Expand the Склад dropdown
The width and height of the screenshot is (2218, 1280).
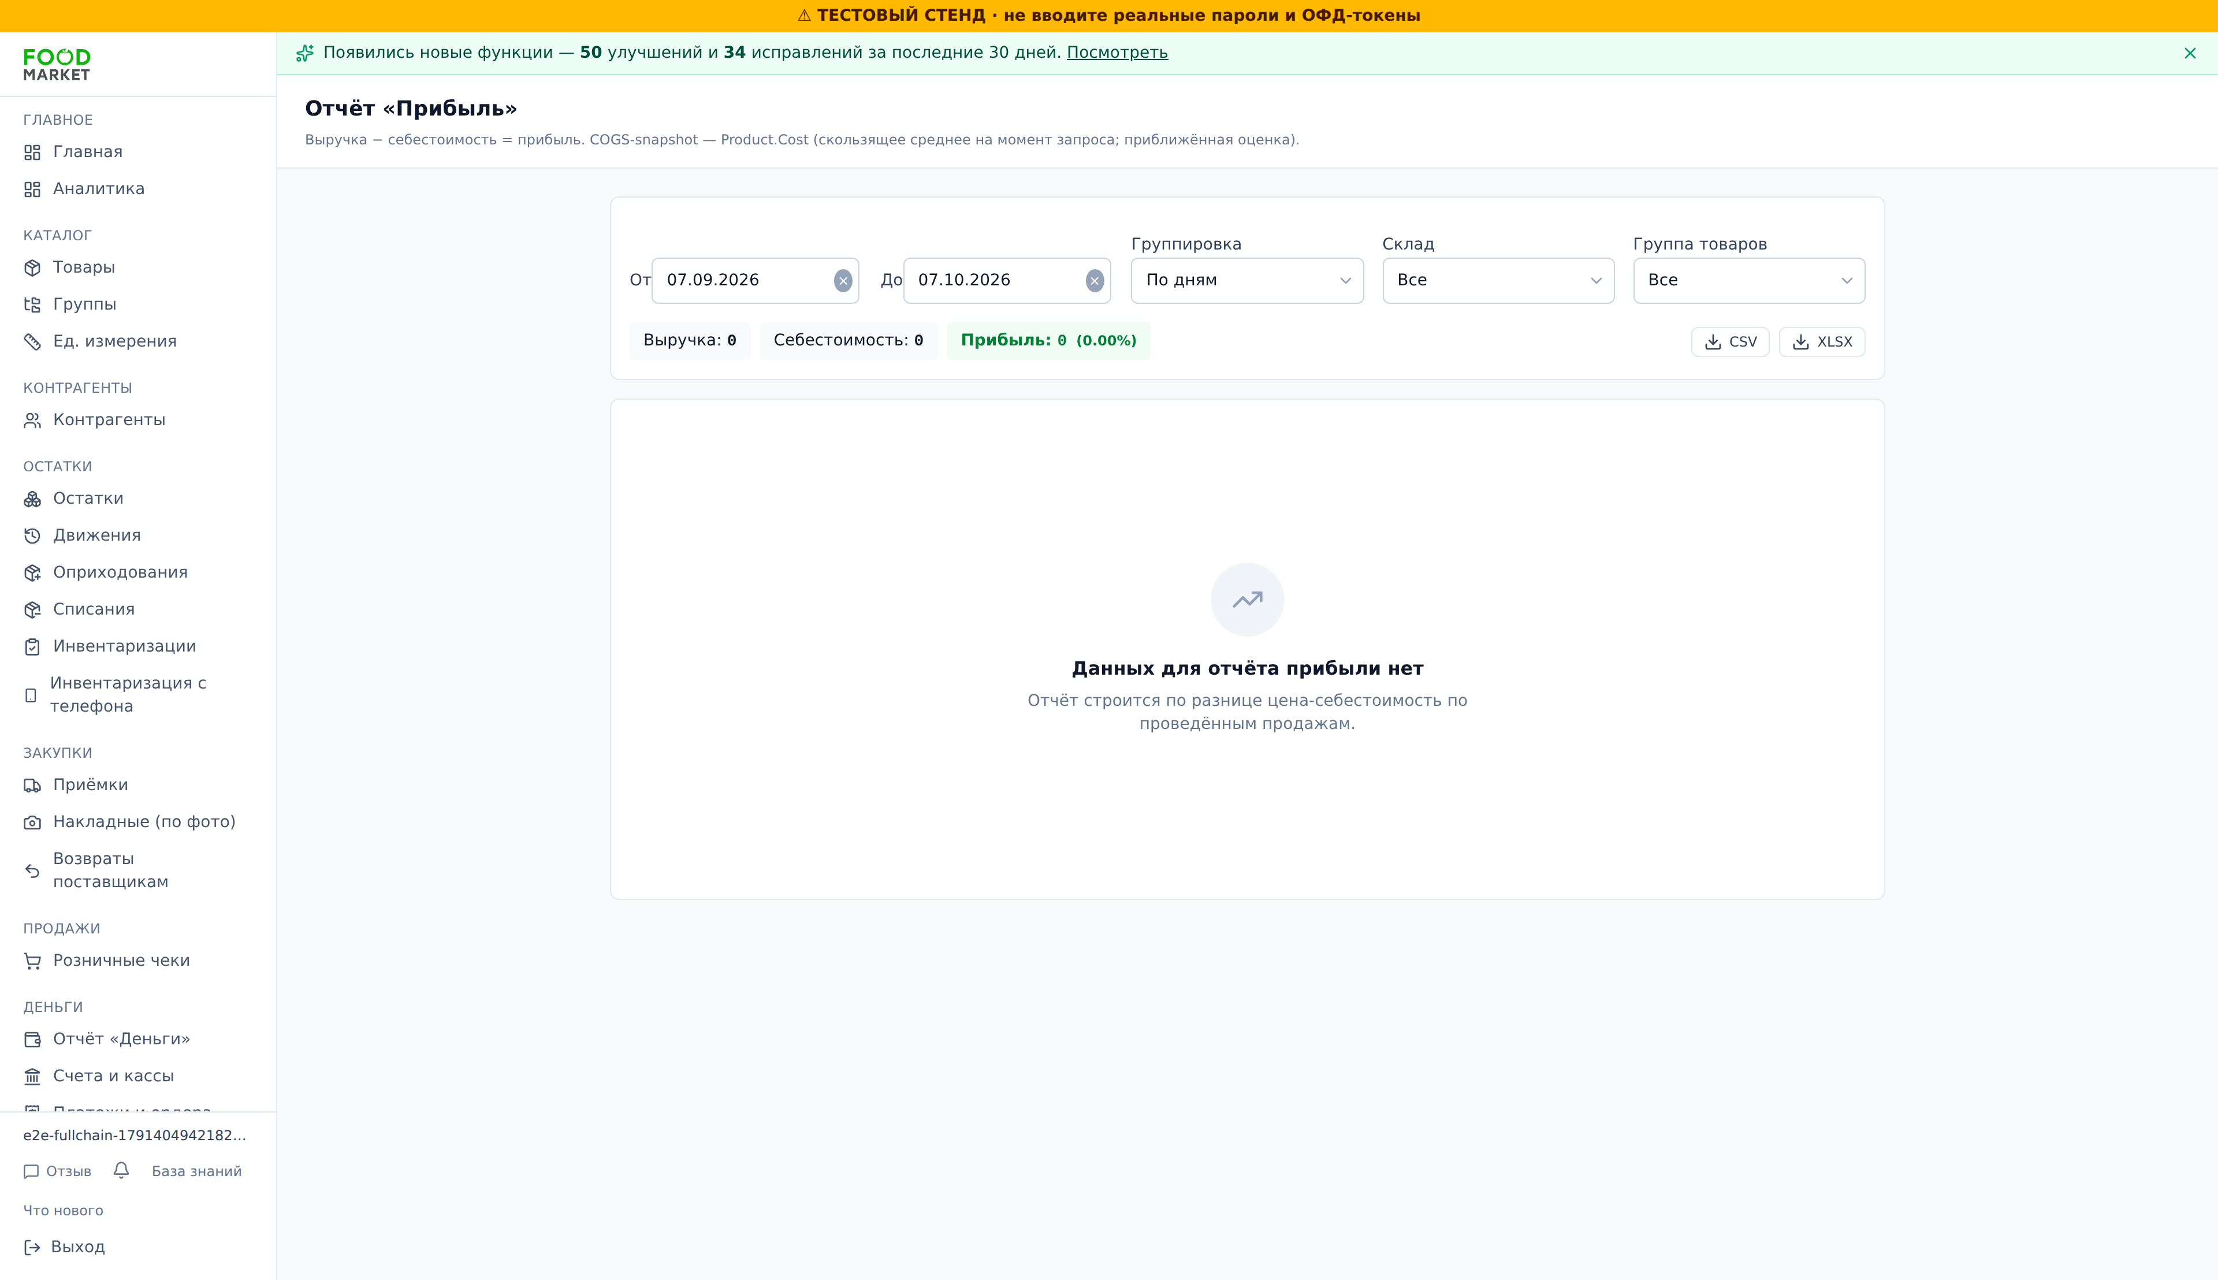point(1498,281)
